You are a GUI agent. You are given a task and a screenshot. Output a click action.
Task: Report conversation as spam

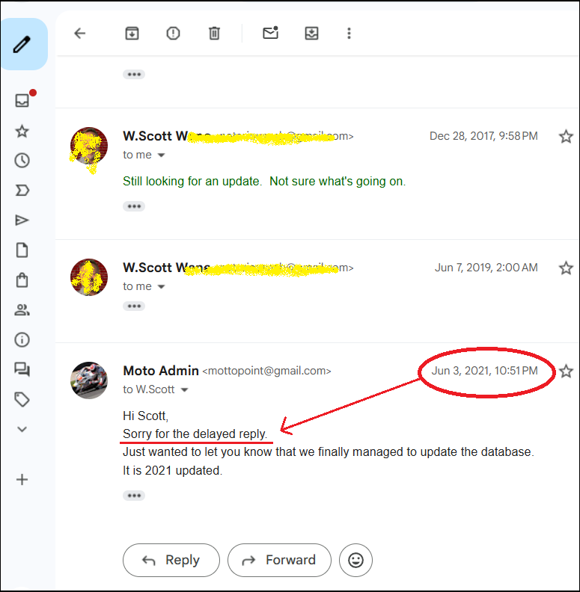coord(173,33)
